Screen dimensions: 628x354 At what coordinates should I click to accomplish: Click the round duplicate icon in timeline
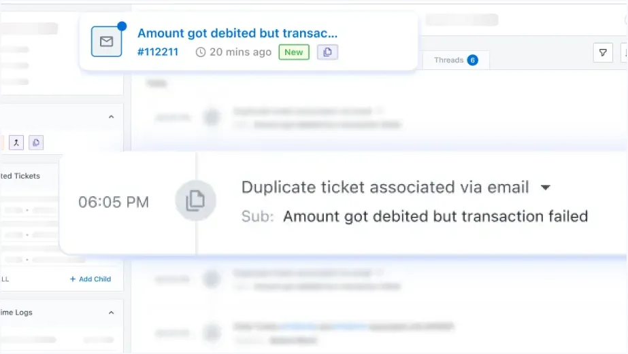(195, 200)
